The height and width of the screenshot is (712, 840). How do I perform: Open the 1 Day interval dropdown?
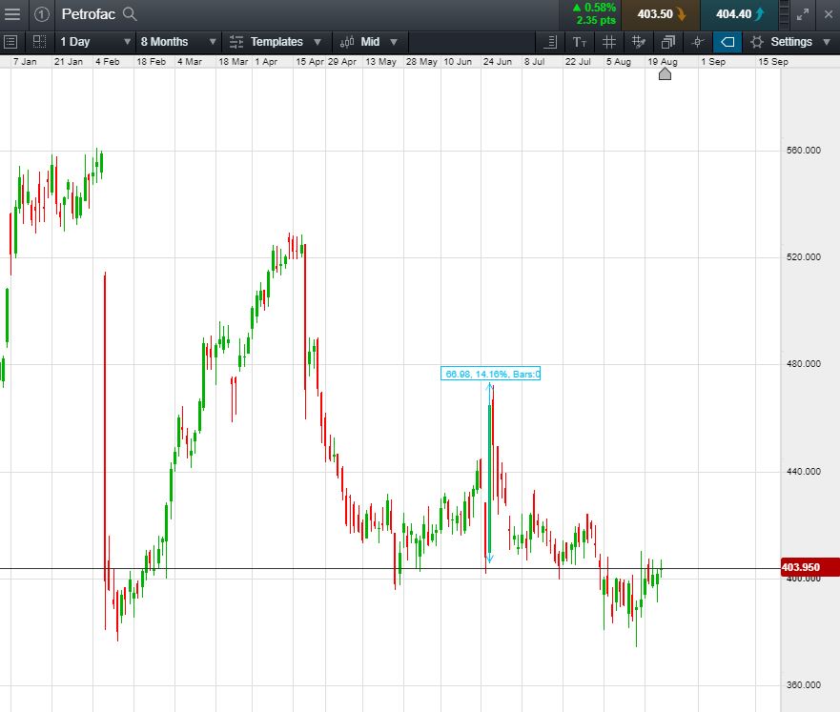pos(94,42)
